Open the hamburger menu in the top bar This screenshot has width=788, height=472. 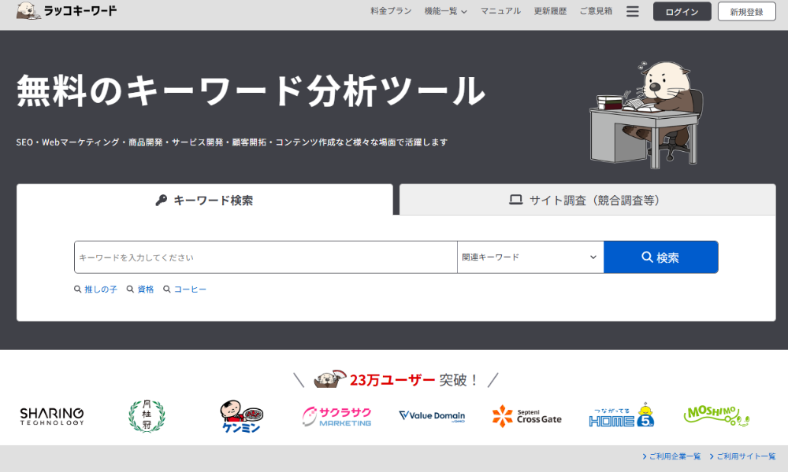tap(633, 11)
